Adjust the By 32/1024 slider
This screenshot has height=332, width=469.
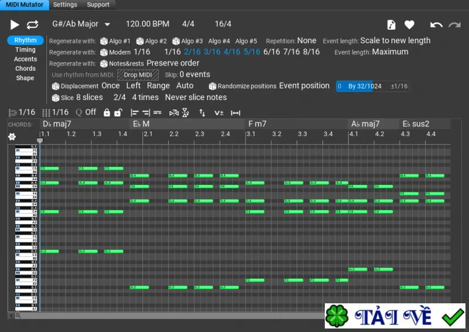tap(372, 86)
